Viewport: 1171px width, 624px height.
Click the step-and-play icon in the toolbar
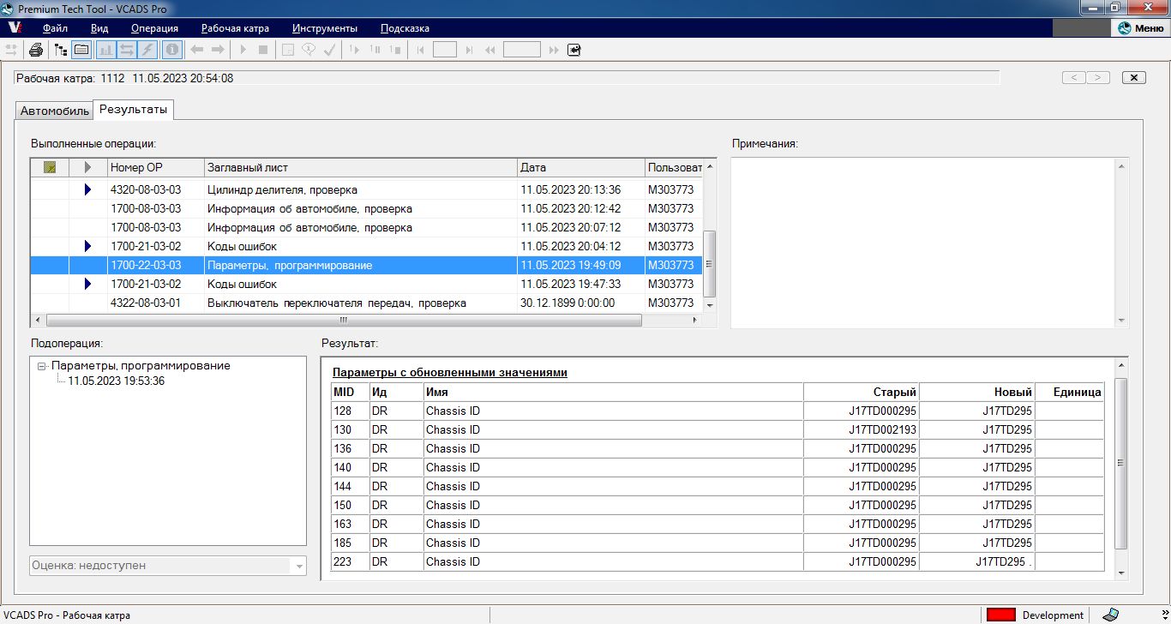[x=354, y=50]
